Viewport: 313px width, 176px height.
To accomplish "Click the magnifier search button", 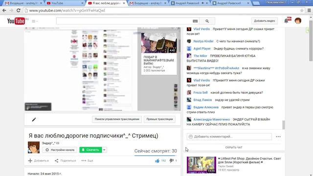I will pos(207,21).
